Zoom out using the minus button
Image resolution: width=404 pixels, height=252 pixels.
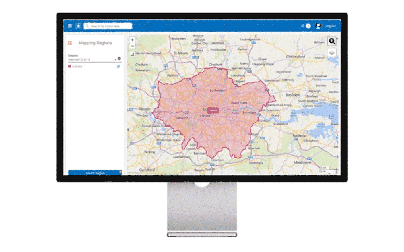click(x=132, y=46)
